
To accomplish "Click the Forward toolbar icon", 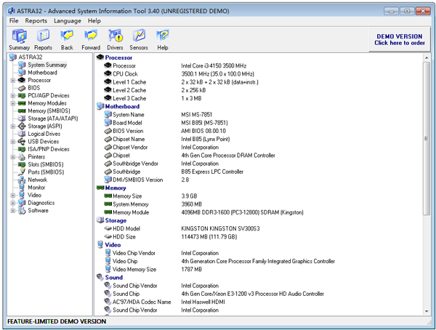I will click(91, 39).
